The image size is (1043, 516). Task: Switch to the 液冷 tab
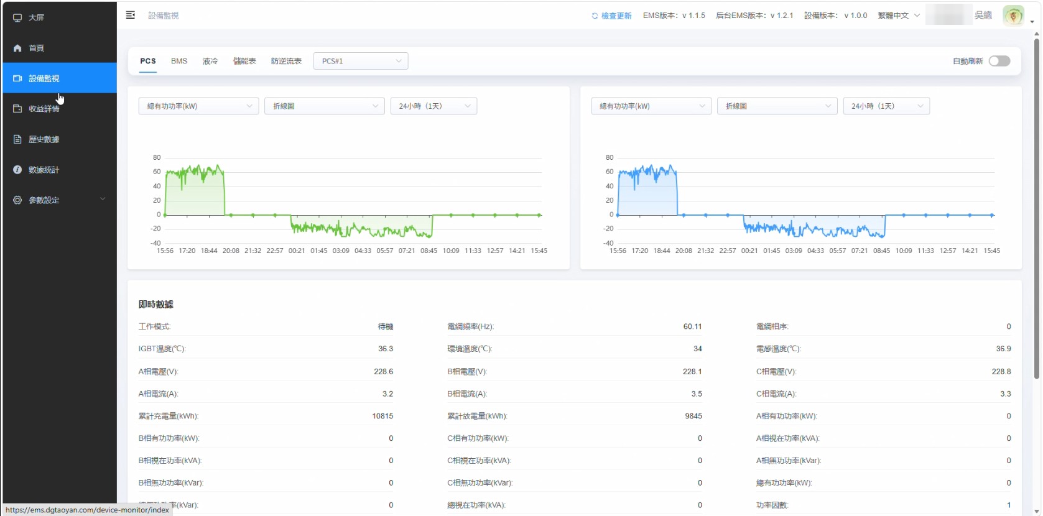(210, 61)
